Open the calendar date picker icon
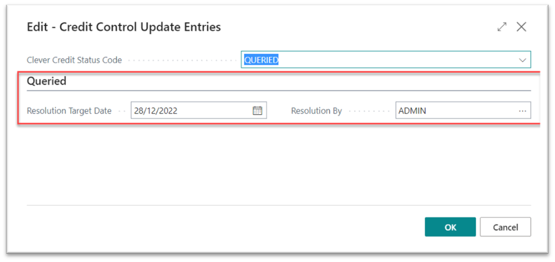 [x=257, y=111]
